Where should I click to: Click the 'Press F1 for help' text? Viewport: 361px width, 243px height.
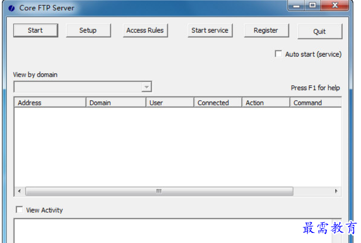315,88
